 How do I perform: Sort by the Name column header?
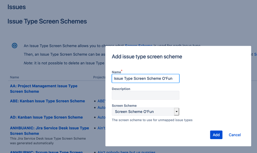14,77
